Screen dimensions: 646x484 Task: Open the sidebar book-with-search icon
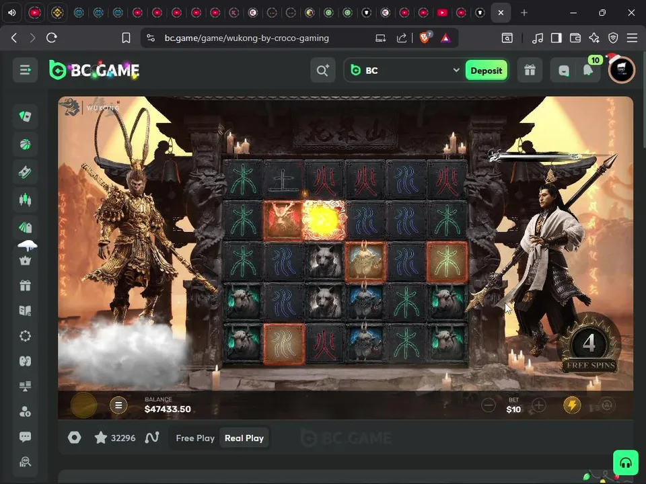25,311
